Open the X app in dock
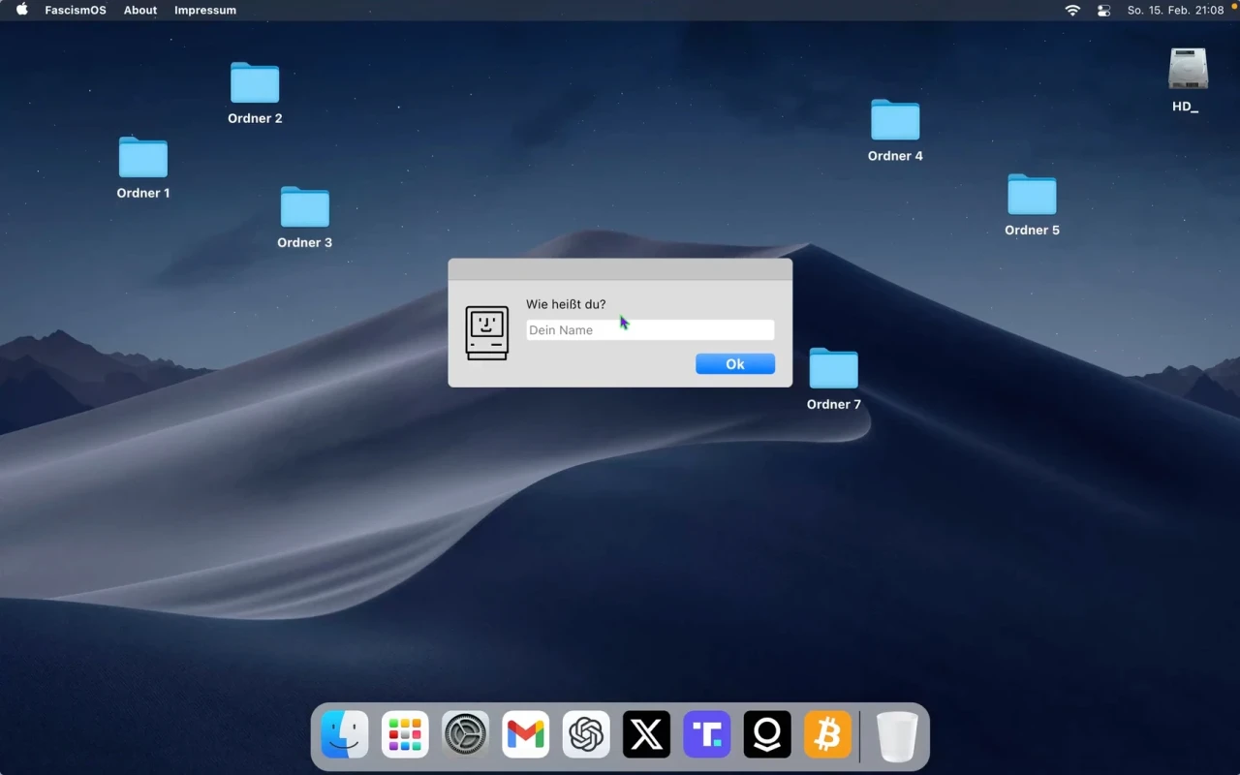 point(646,734)
